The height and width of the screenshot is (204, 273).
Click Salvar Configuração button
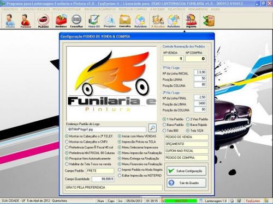pyautogui.click(x=186, y=171)
